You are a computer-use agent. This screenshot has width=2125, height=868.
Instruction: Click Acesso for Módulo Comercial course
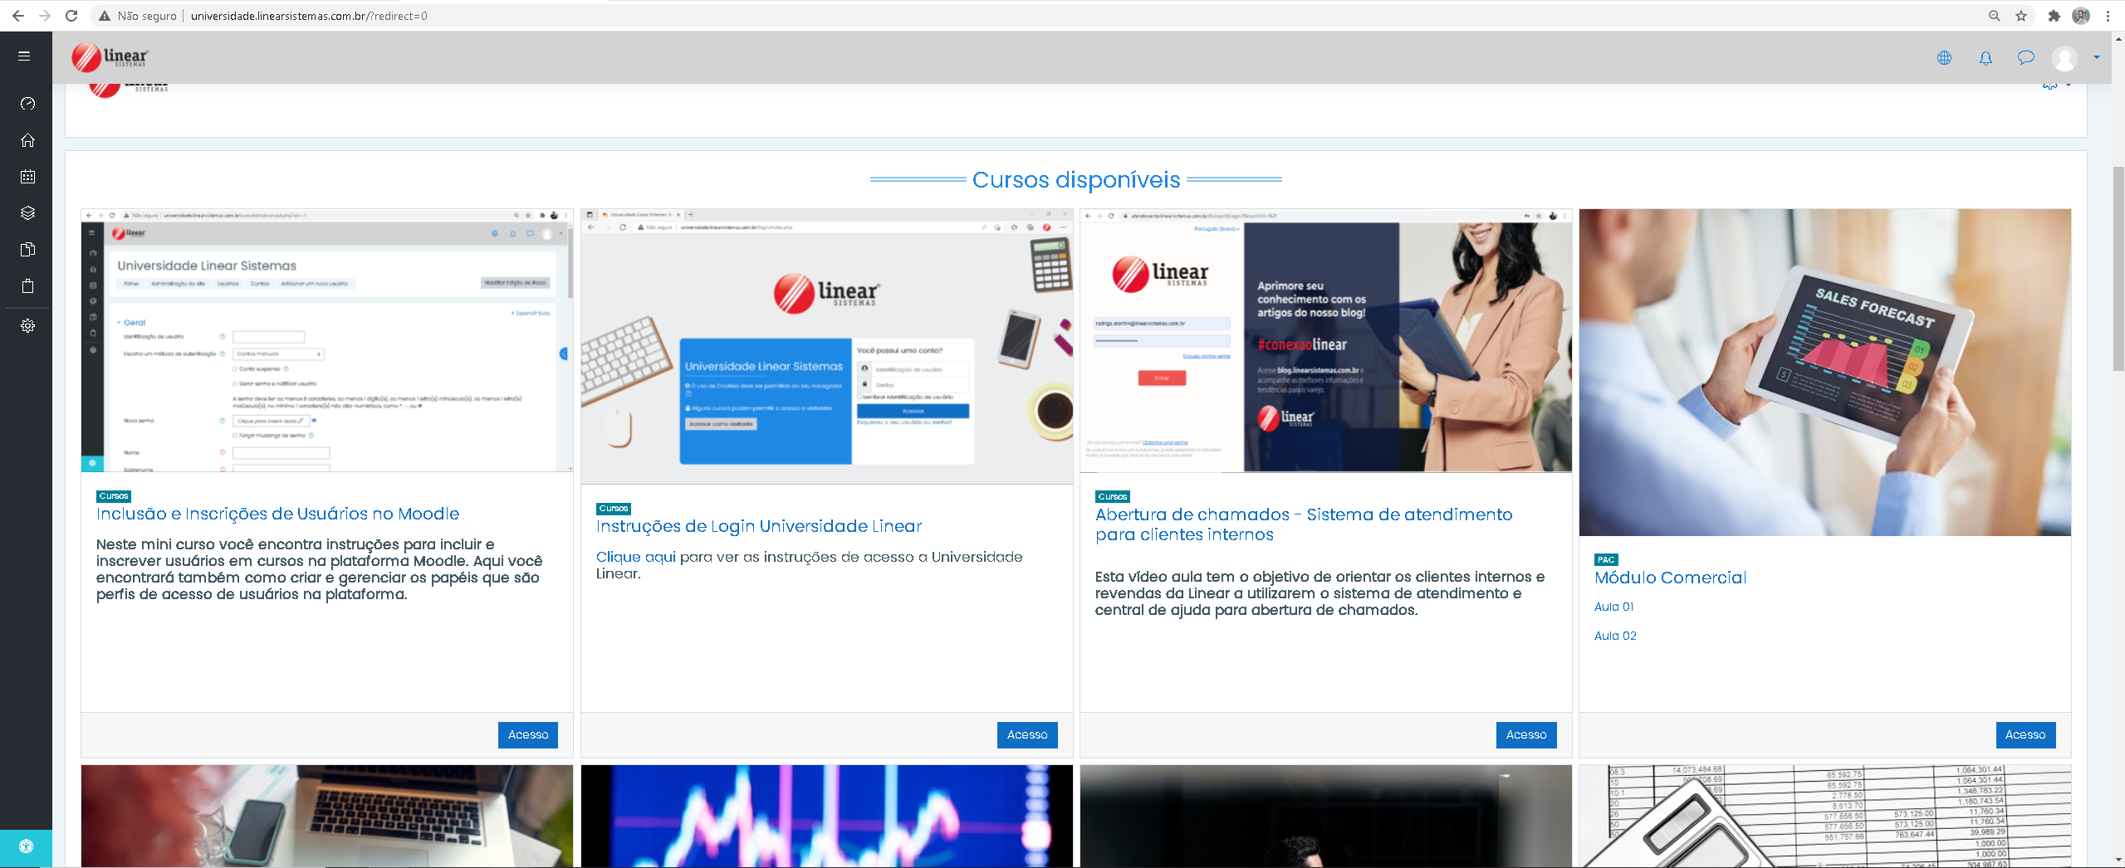(2025, 734)
